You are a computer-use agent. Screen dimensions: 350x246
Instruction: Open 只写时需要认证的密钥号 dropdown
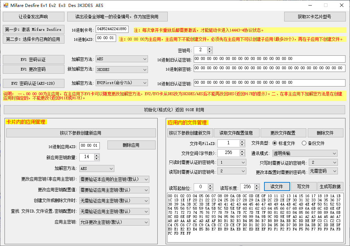tap(323, 162)
